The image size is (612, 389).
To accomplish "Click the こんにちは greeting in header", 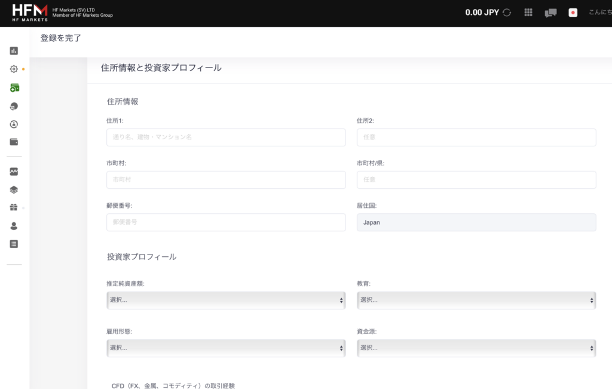I will coord(600,13).
